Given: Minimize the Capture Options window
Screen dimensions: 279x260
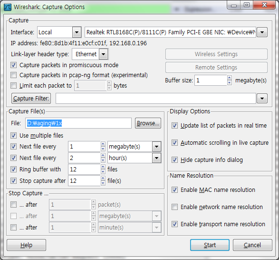Looking at the screenshot, I should pos(234,5).
